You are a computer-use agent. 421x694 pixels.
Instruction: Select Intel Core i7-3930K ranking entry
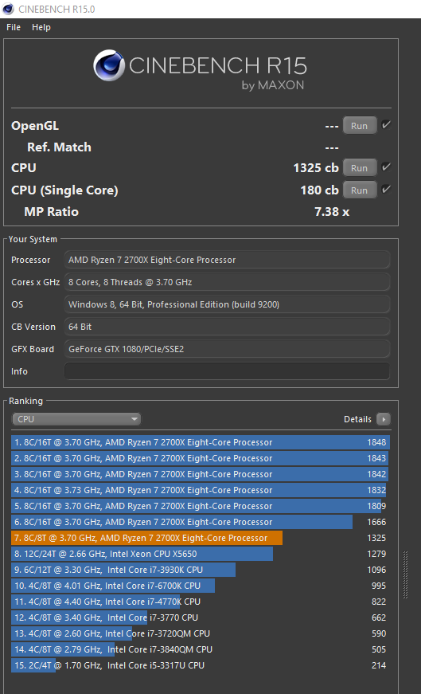(x=201, y=570)
